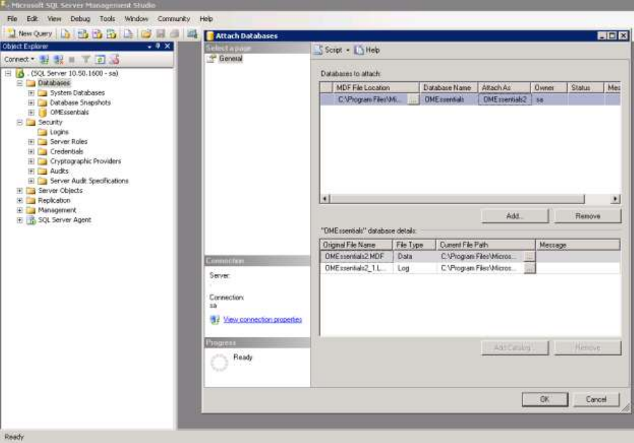Expand the Server Roles folder
The image size is (634, 443).
click(x=31, y=142)
